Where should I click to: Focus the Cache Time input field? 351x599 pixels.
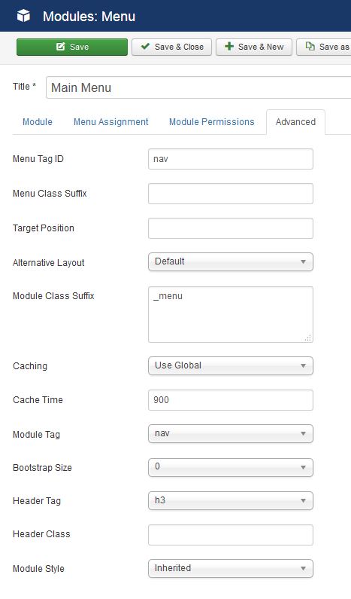231,400
